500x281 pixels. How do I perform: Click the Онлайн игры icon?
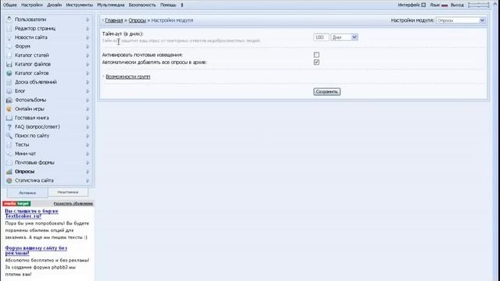click(x=9, y=108)
